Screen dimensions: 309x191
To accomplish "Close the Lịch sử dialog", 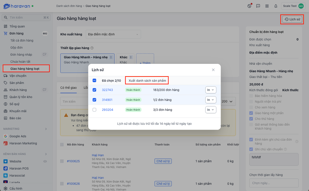I will (213, 70).
